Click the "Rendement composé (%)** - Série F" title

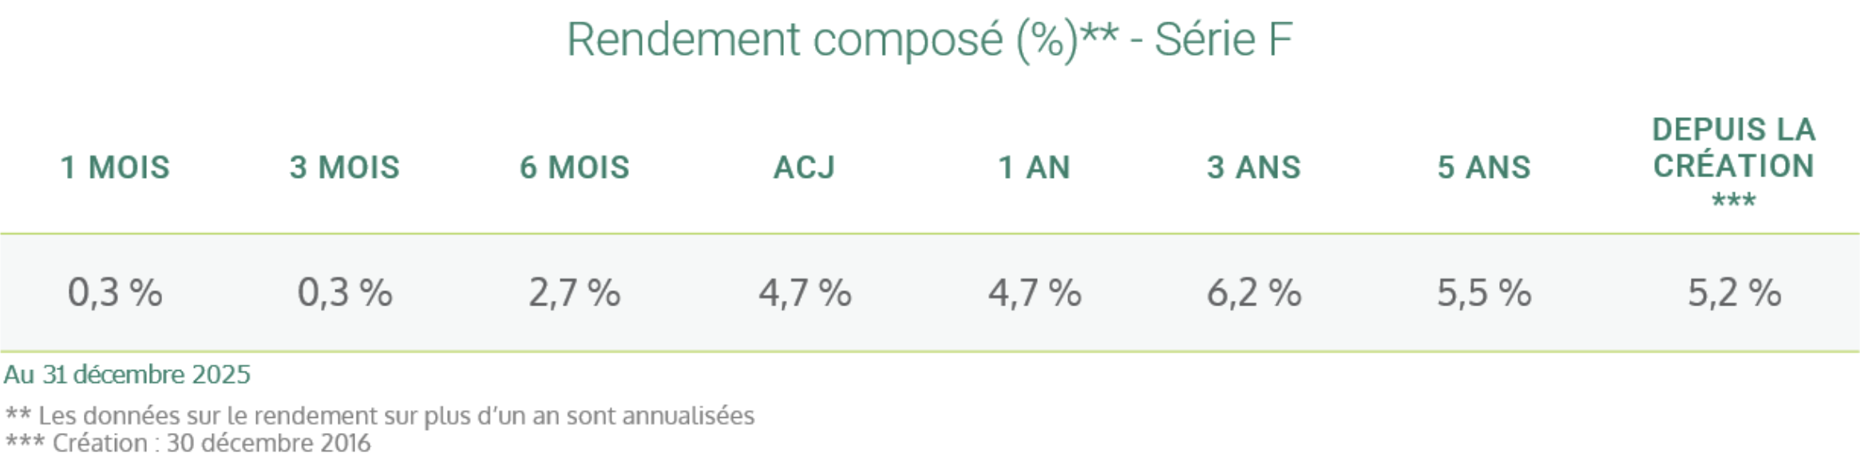[x=929, y=40]
